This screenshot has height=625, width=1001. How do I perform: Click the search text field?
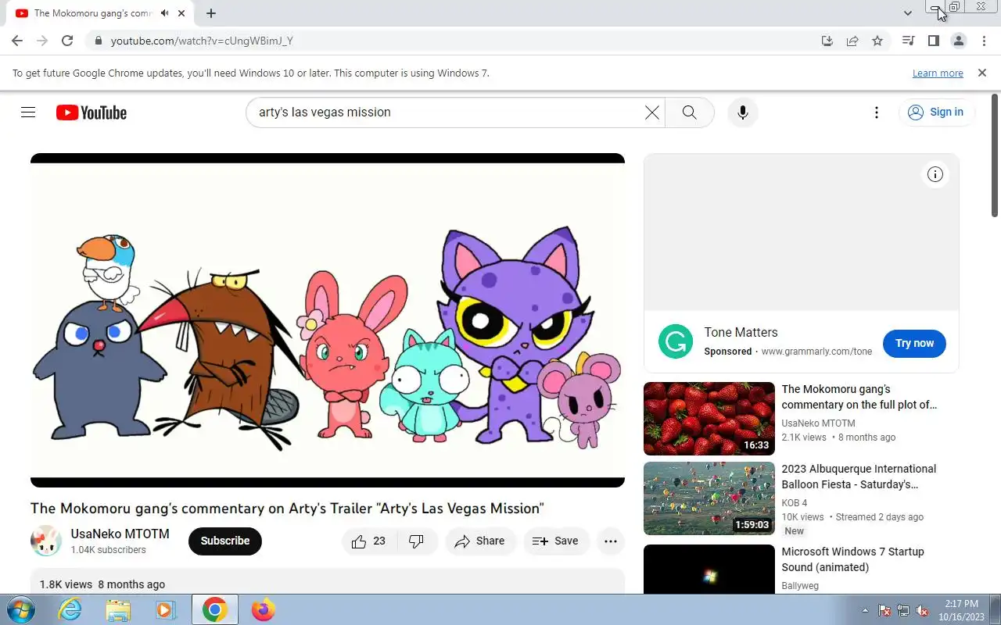point(446,112)
